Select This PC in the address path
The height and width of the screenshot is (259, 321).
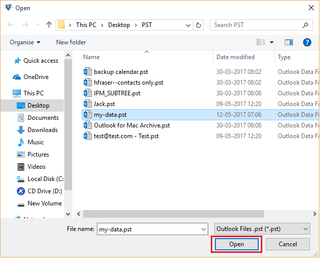pyautogui.click(x=86, y=25)
